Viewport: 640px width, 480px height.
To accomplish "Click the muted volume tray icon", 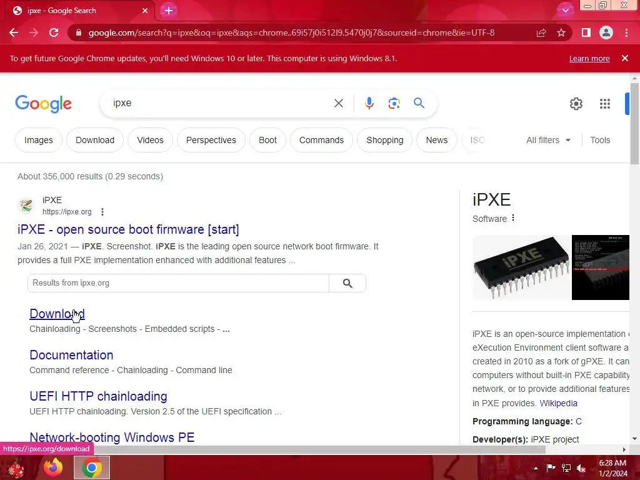I will click(581, 467).
